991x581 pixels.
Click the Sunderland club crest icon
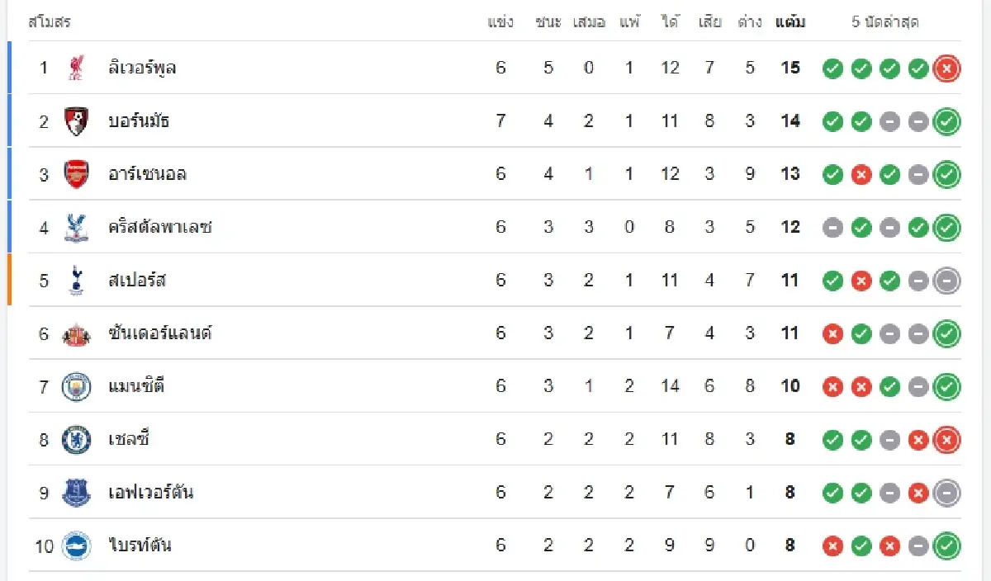pyautogui.click(x=77, y=333)
